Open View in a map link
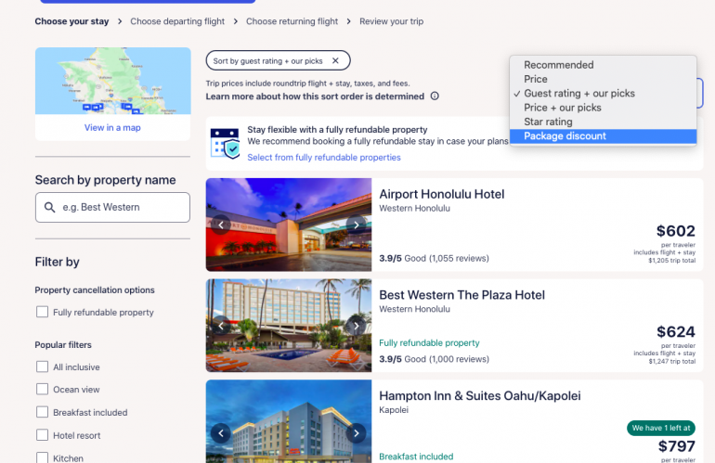 (112, 128)
